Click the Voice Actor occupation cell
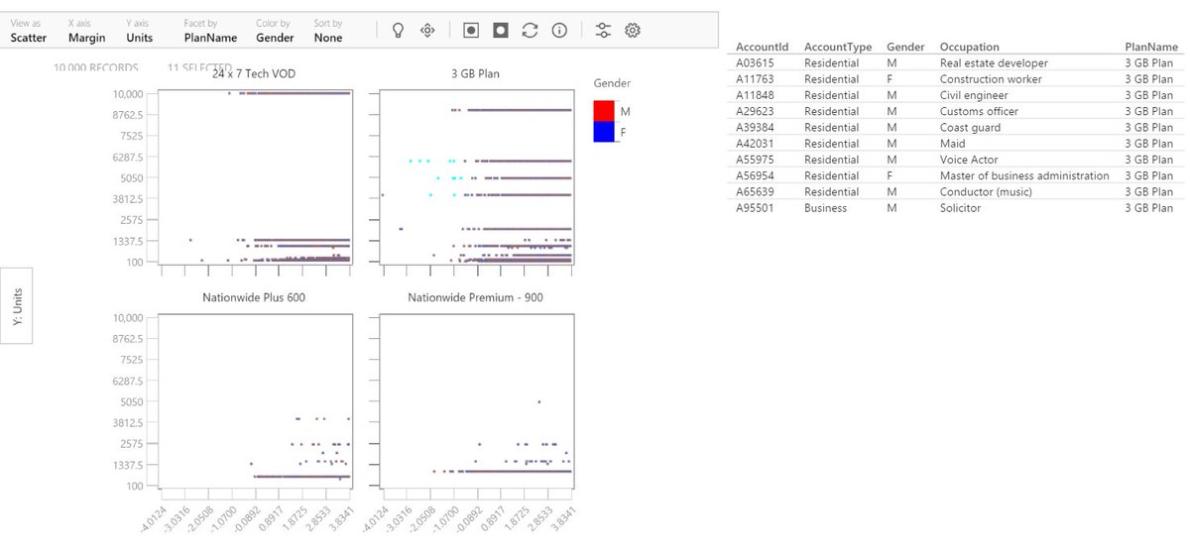This screenshot has height=558, width=1190. click(x=969, y=160)
